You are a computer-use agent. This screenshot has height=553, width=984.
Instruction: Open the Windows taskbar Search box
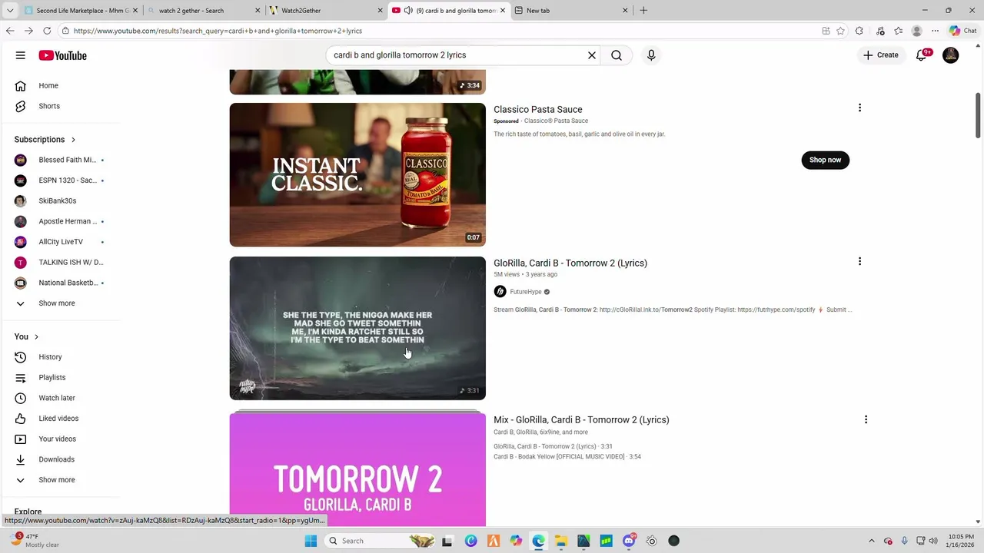(x=381, y=541)
